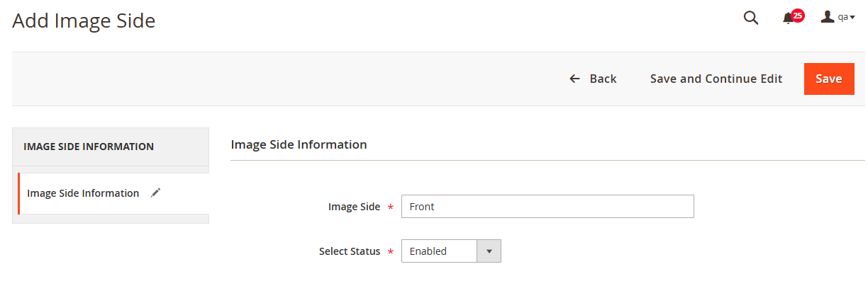Expand the qa account menu arrow
Image resolution: width=868 pixels, height=286 pixels.
tap(852, 18)
